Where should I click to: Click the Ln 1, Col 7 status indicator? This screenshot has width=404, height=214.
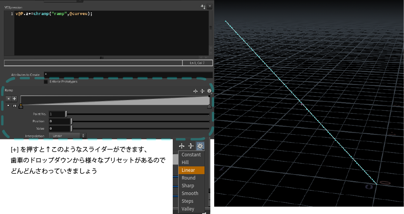pos(198,63)
